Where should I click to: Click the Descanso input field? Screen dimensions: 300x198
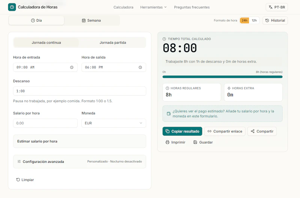point(79,91)
